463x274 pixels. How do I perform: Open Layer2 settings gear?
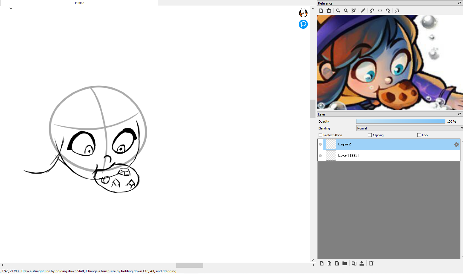point(457,145)
